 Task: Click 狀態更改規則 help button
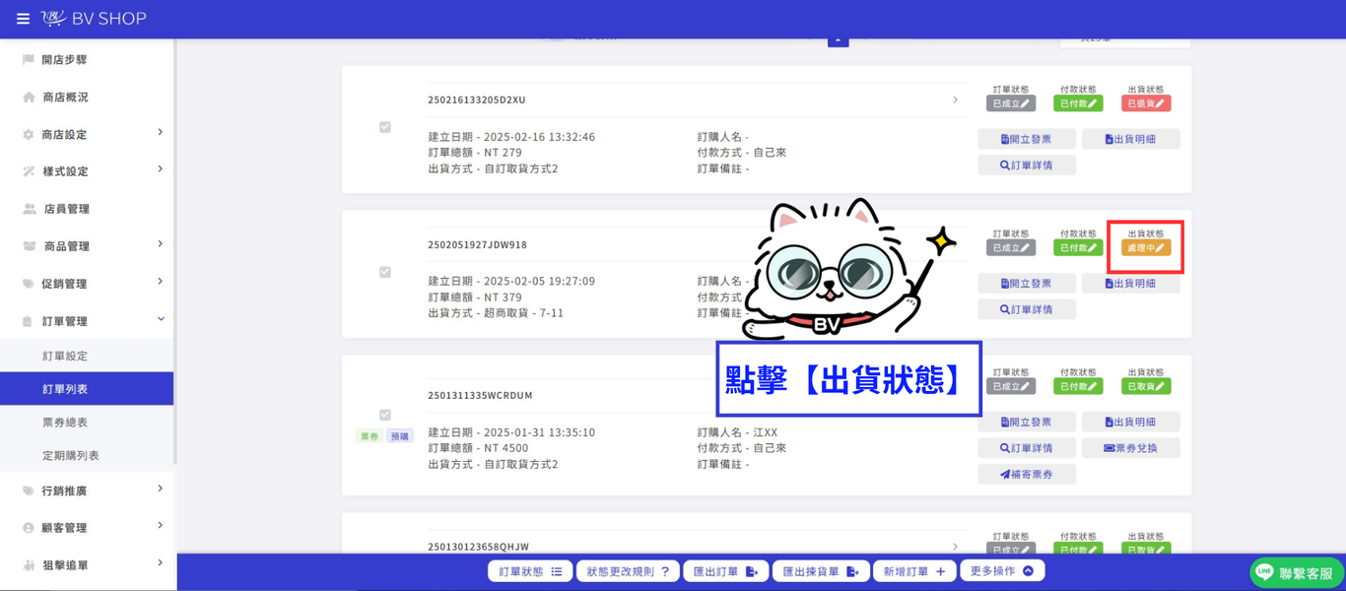(628, 571)
